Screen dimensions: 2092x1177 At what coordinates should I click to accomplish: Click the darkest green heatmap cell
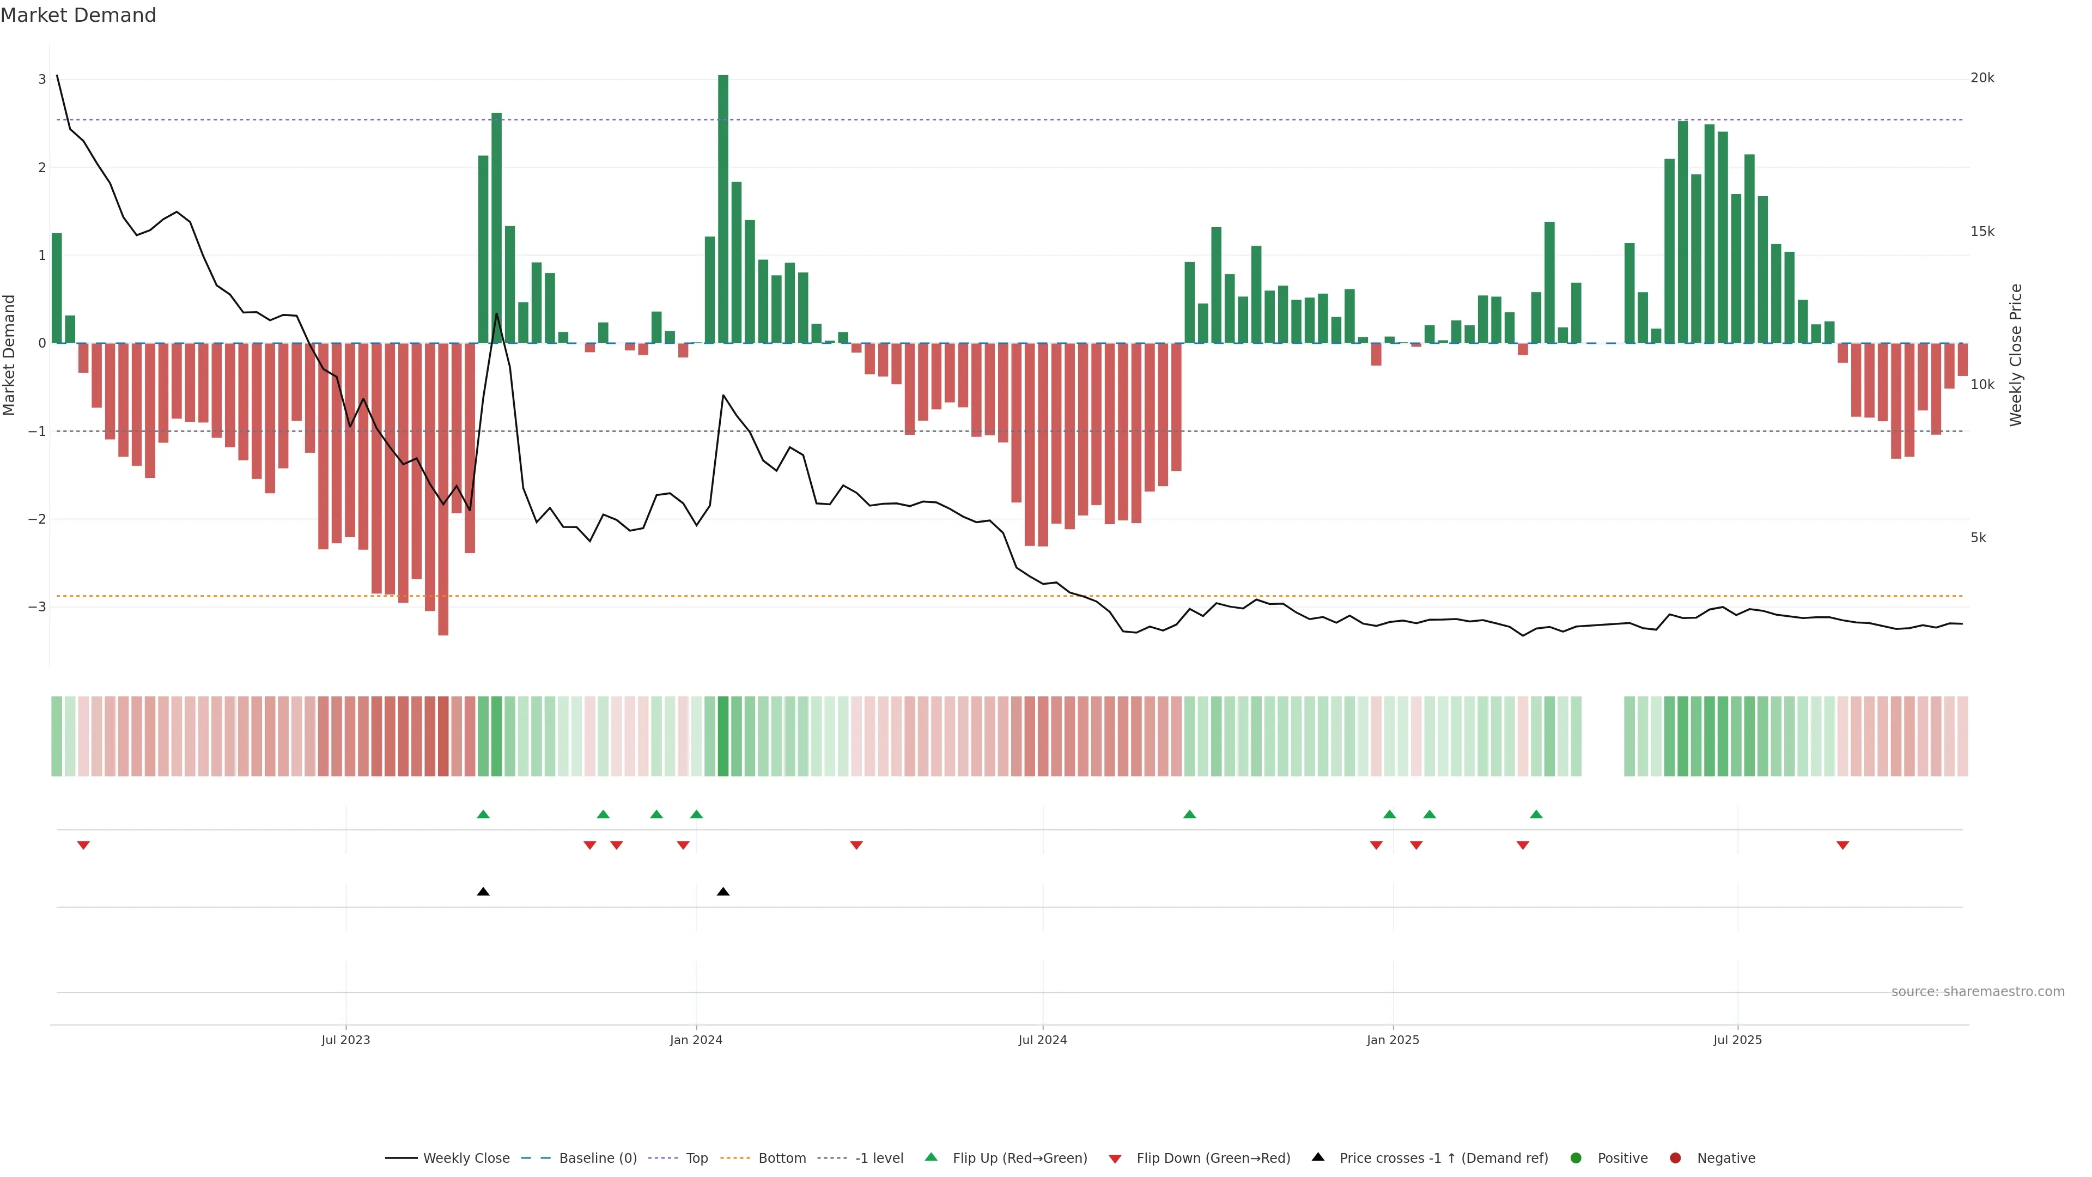(723, 736)
